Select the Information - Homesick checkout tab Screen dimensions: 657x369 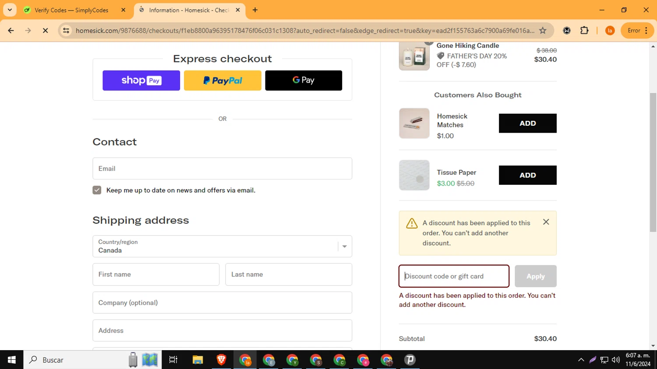[x=189, y=10]
